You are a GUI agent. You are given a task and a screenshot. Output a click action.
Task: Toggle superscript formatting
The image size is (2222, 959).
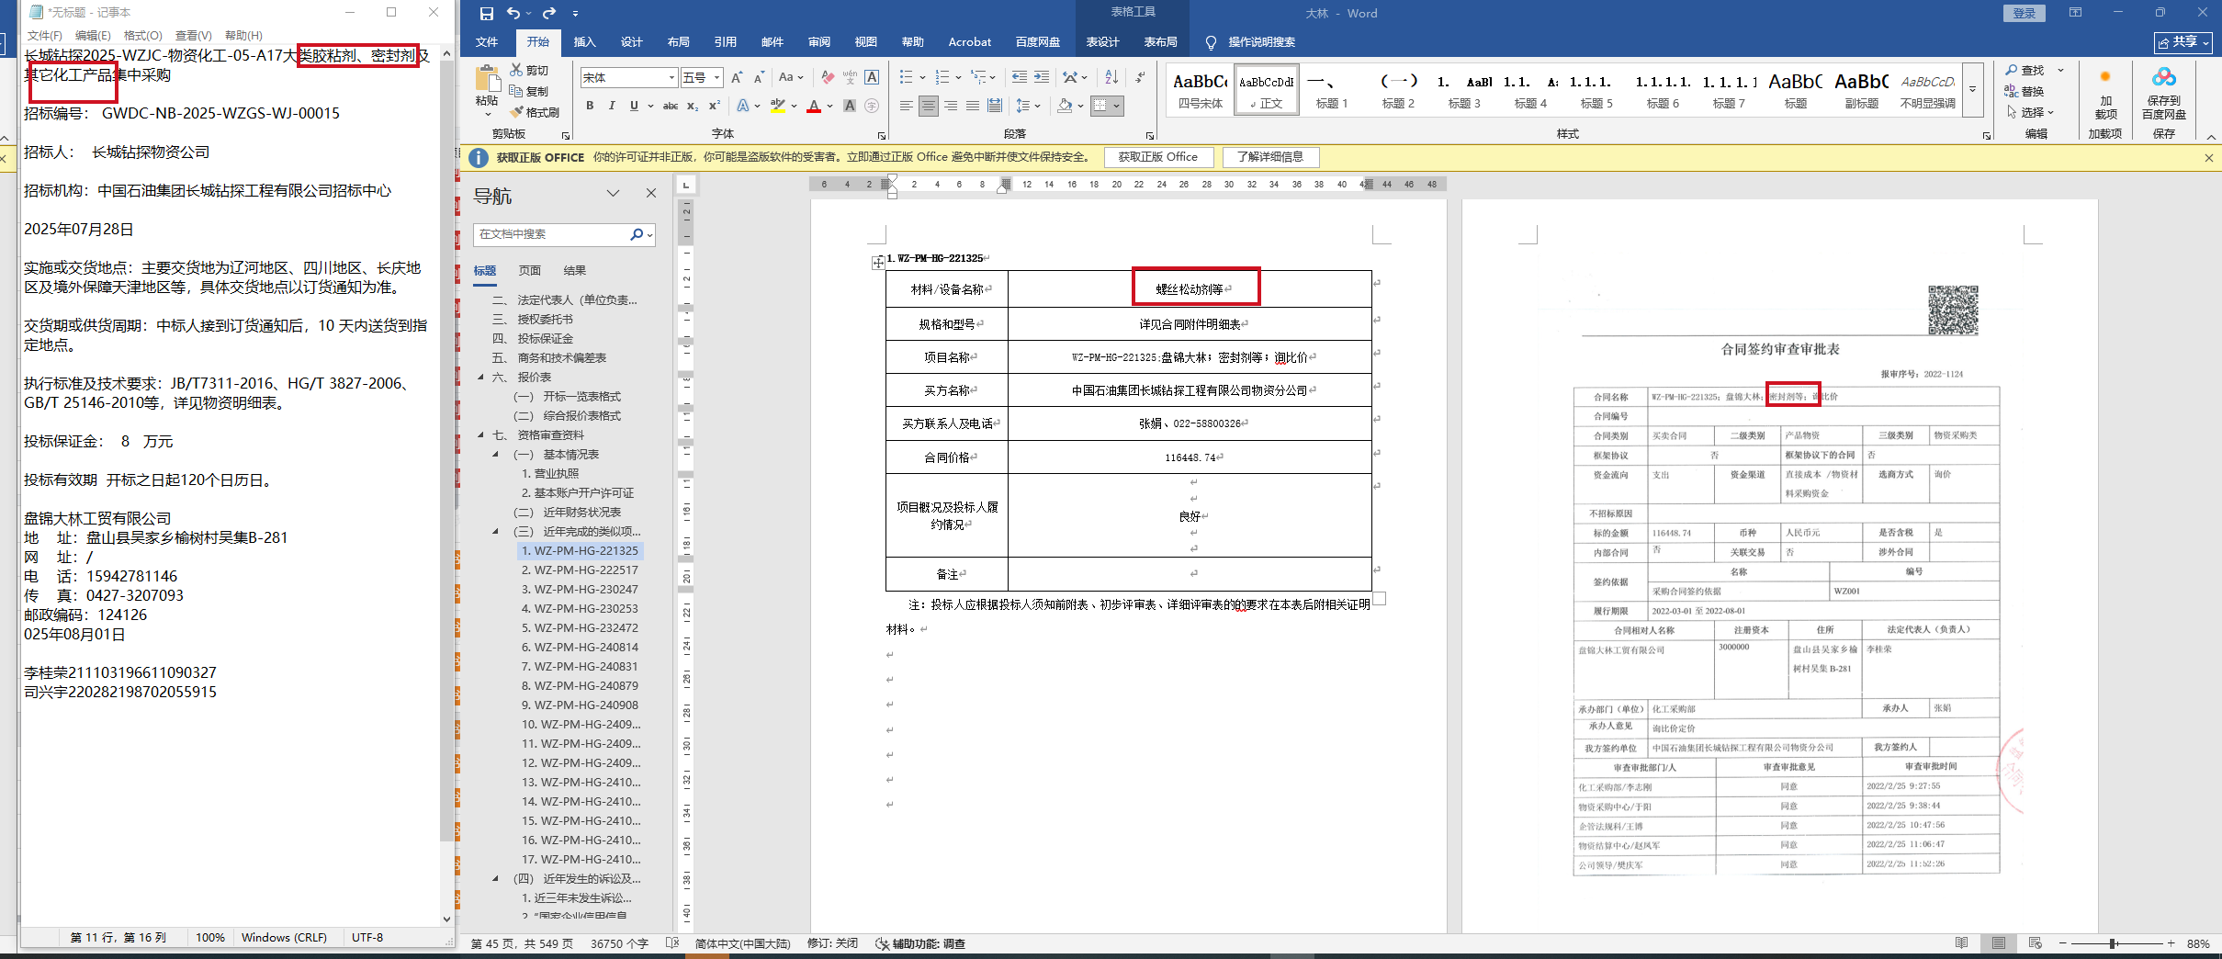click(714, 106)
